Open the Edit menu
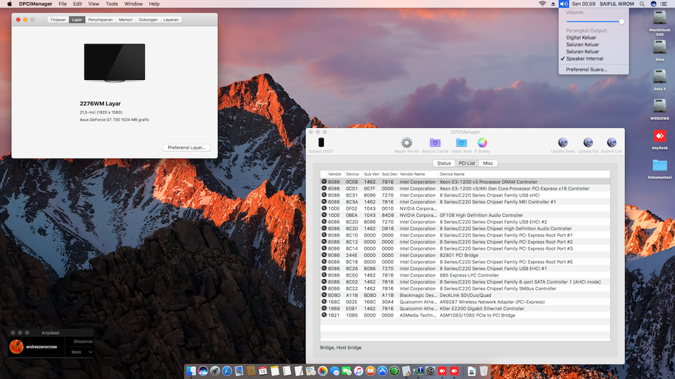 pyautogui.click(x=77, y=4)
